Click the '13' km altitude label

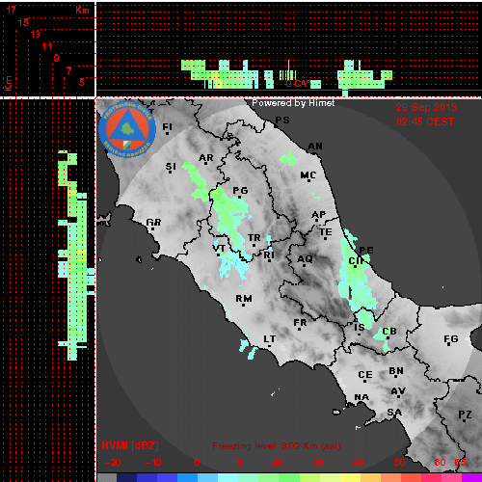pyautogui.click(x=36, y=34)
